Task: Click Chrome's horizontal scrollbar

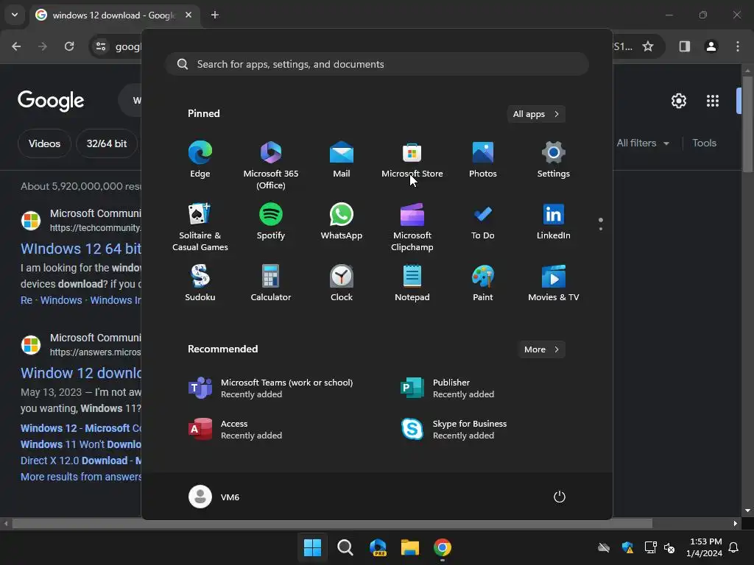Action: point(332,523)
